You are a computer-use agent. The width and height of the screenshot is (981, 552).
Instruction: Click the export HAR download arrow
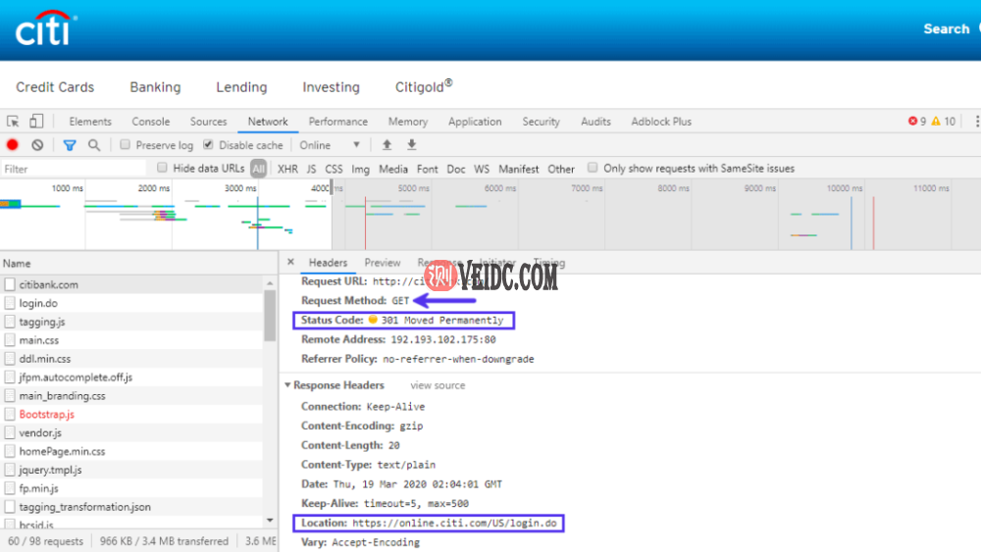412,145
